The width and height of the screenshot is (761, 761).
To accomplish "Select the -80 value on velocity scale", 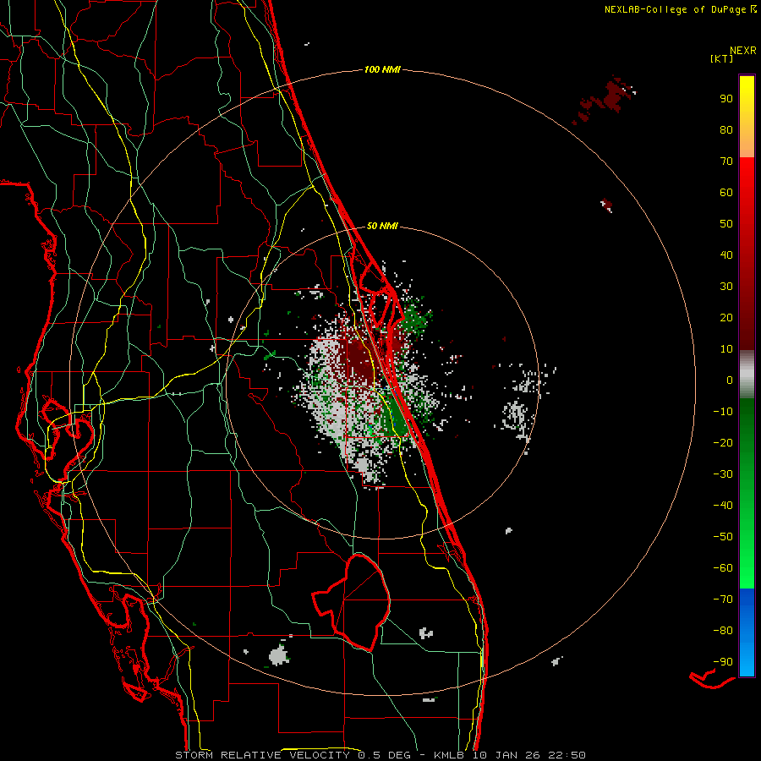I will (x=723, y=631).
